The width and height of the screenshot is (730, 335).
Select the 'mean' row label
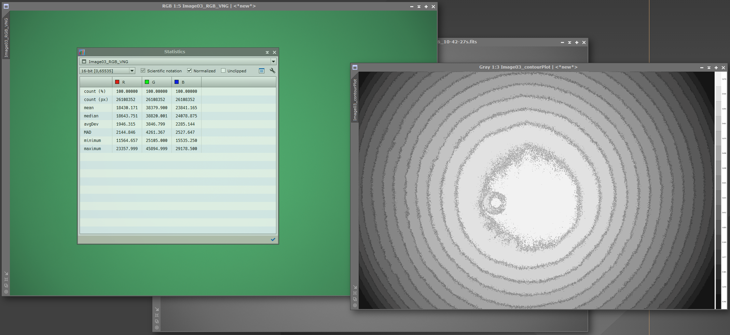(x=89, y=108)
